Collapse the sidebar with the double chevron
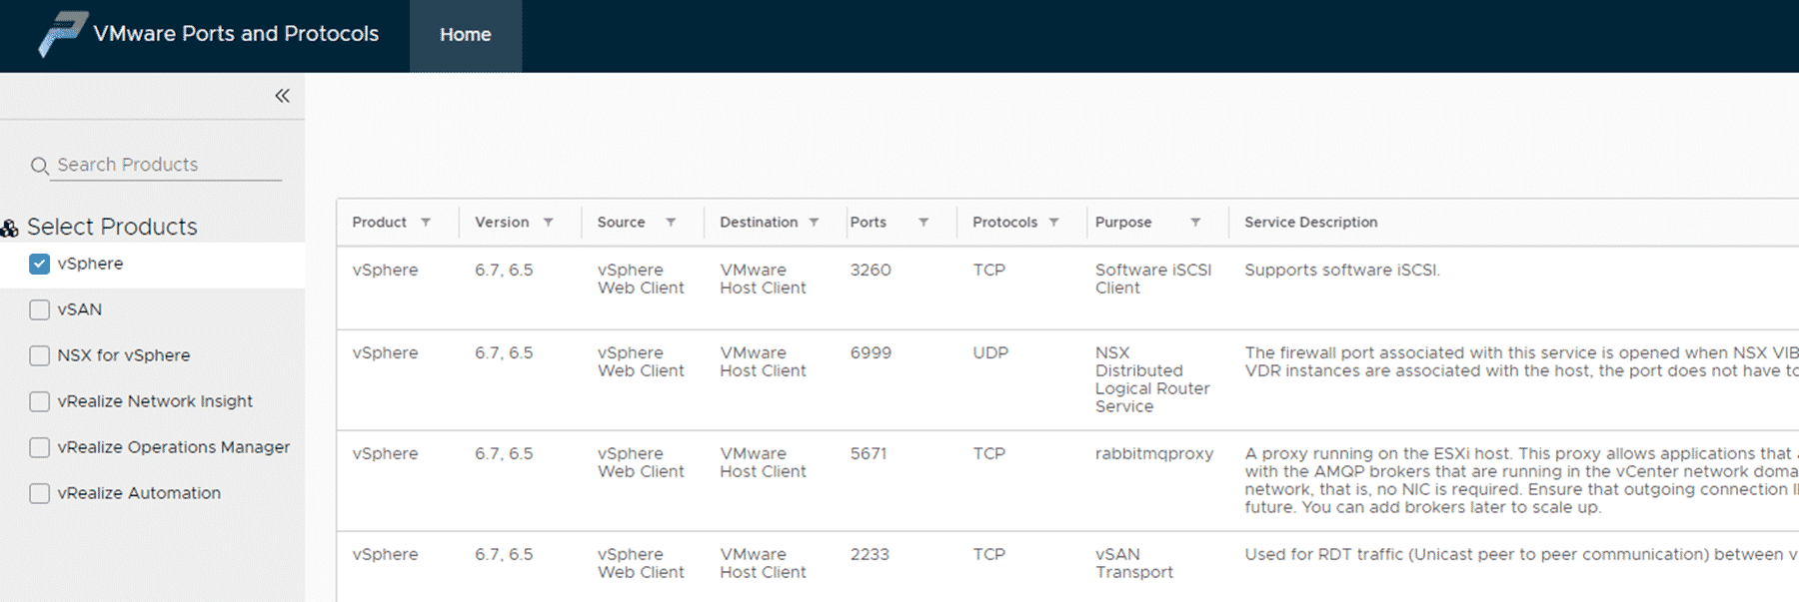The height and width of the screenshot is (602, 1799). pyautogui.click(x=282, y=96)
